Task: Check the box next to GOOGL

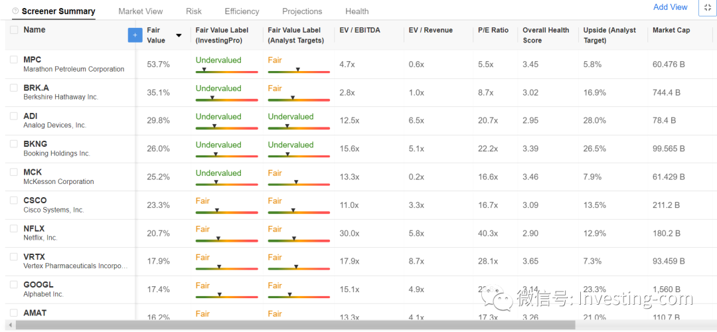Action: [x=14, y=285]
